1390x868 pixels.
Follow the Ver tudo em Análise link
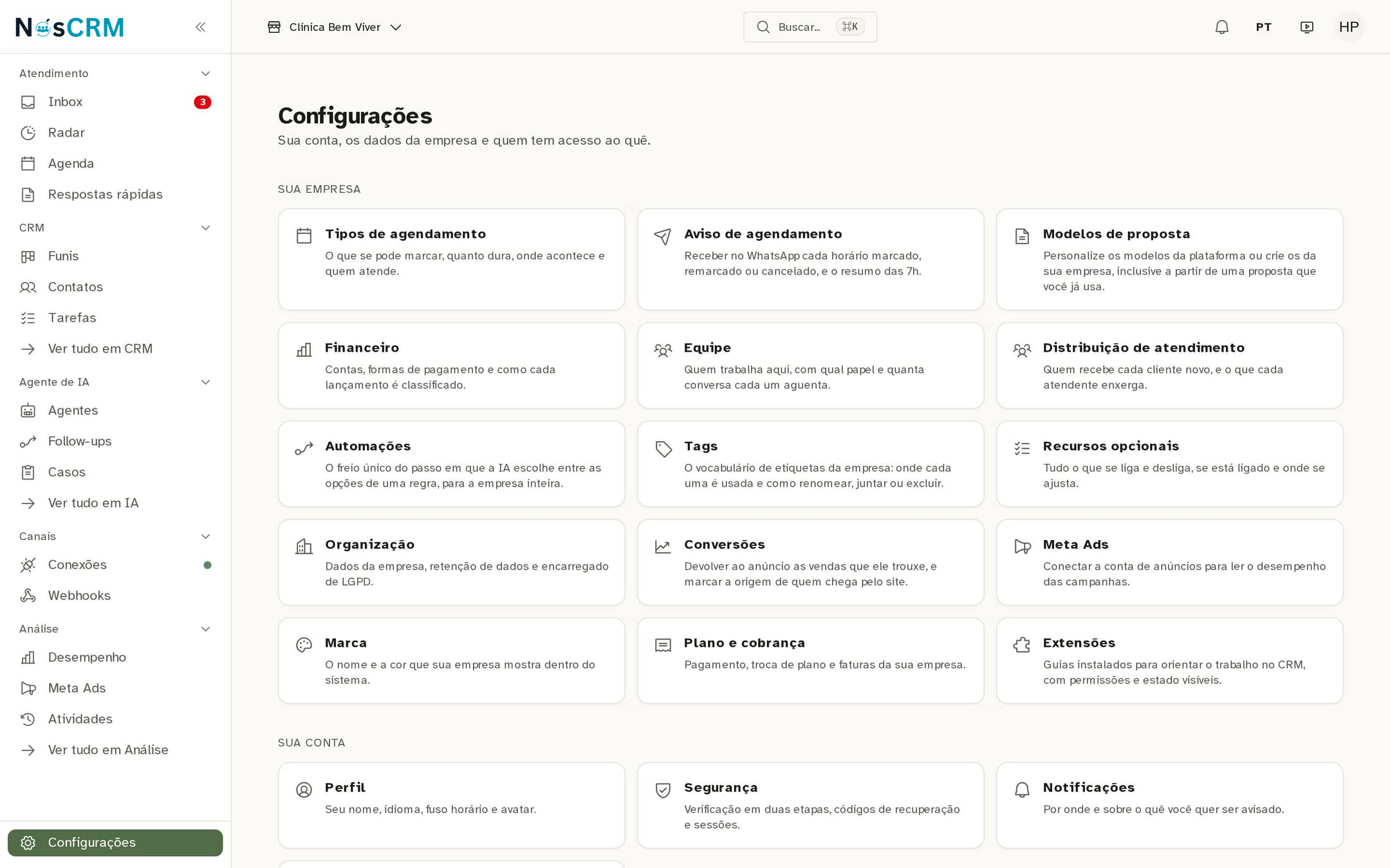115,750
